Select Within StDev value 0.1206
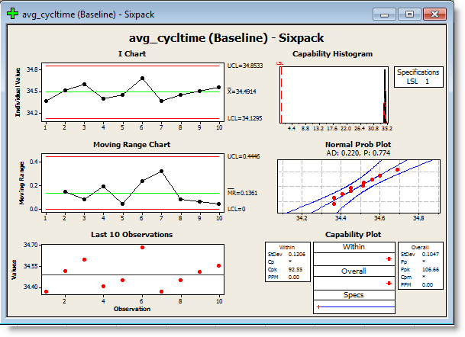This screenshot has width=465, height=337. point(297,255)
